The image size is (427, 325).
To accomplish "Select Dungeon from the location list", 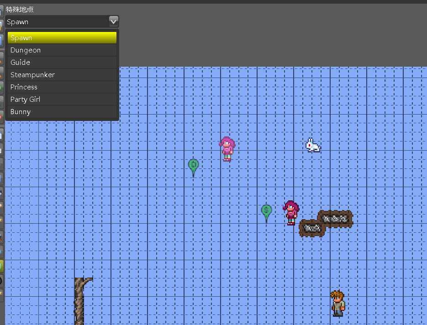I will (62, 50).
